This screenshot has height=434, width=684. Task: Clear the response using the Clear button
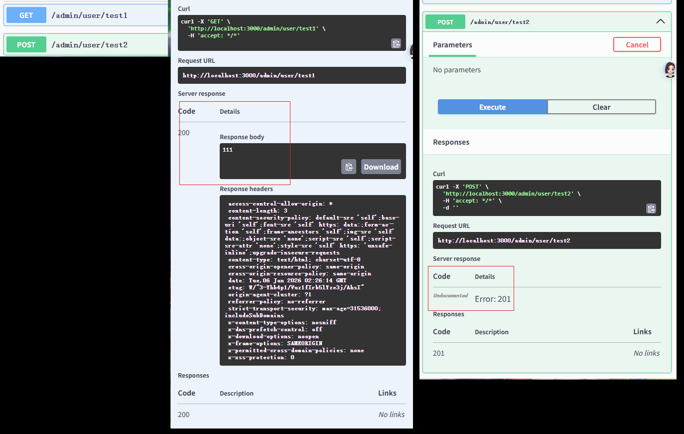point(601,107)
